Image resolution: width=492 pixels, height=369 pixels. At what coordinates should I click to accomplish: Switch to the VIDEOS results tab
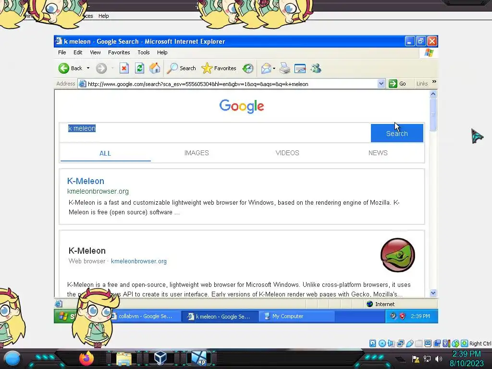(x=287, y=153)
